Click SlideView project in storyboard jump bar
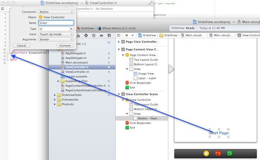This screenshot has height=160, width=260. (x=147, y=35)
